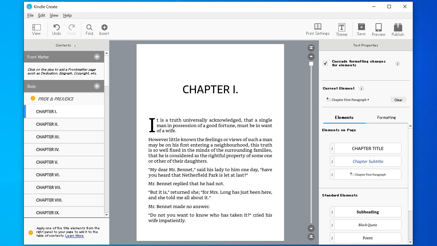Click contents scrollbar up arrow

pos(107,53)
